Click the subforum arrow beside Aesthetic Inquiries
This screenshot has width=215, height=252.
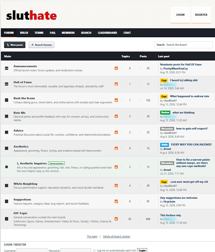point(18,163)
